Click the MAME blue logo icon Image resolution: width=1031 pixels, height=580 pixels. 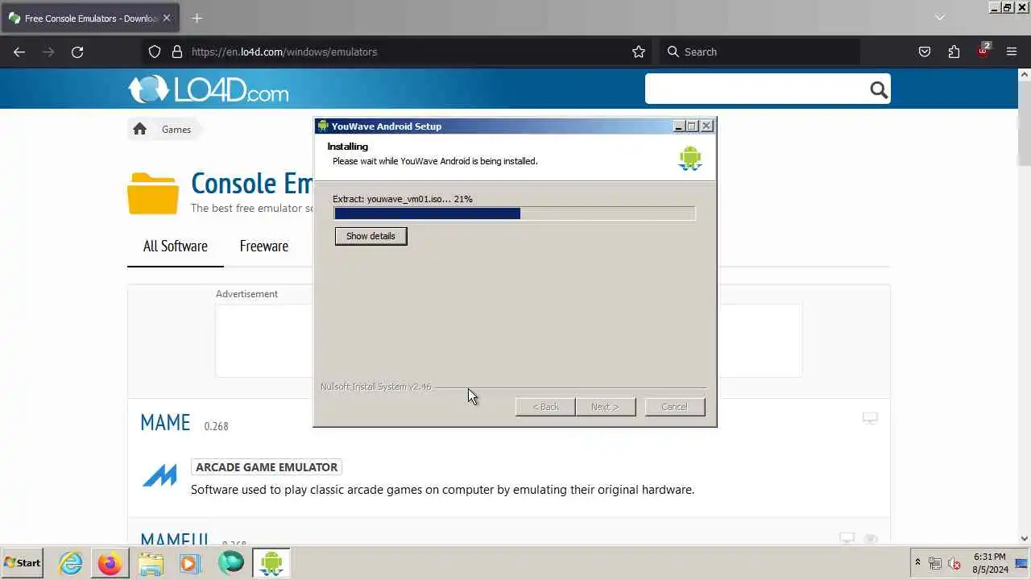click(159, 476)
